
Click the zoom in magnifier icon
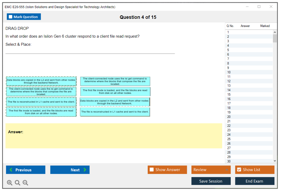click(10, 183)
